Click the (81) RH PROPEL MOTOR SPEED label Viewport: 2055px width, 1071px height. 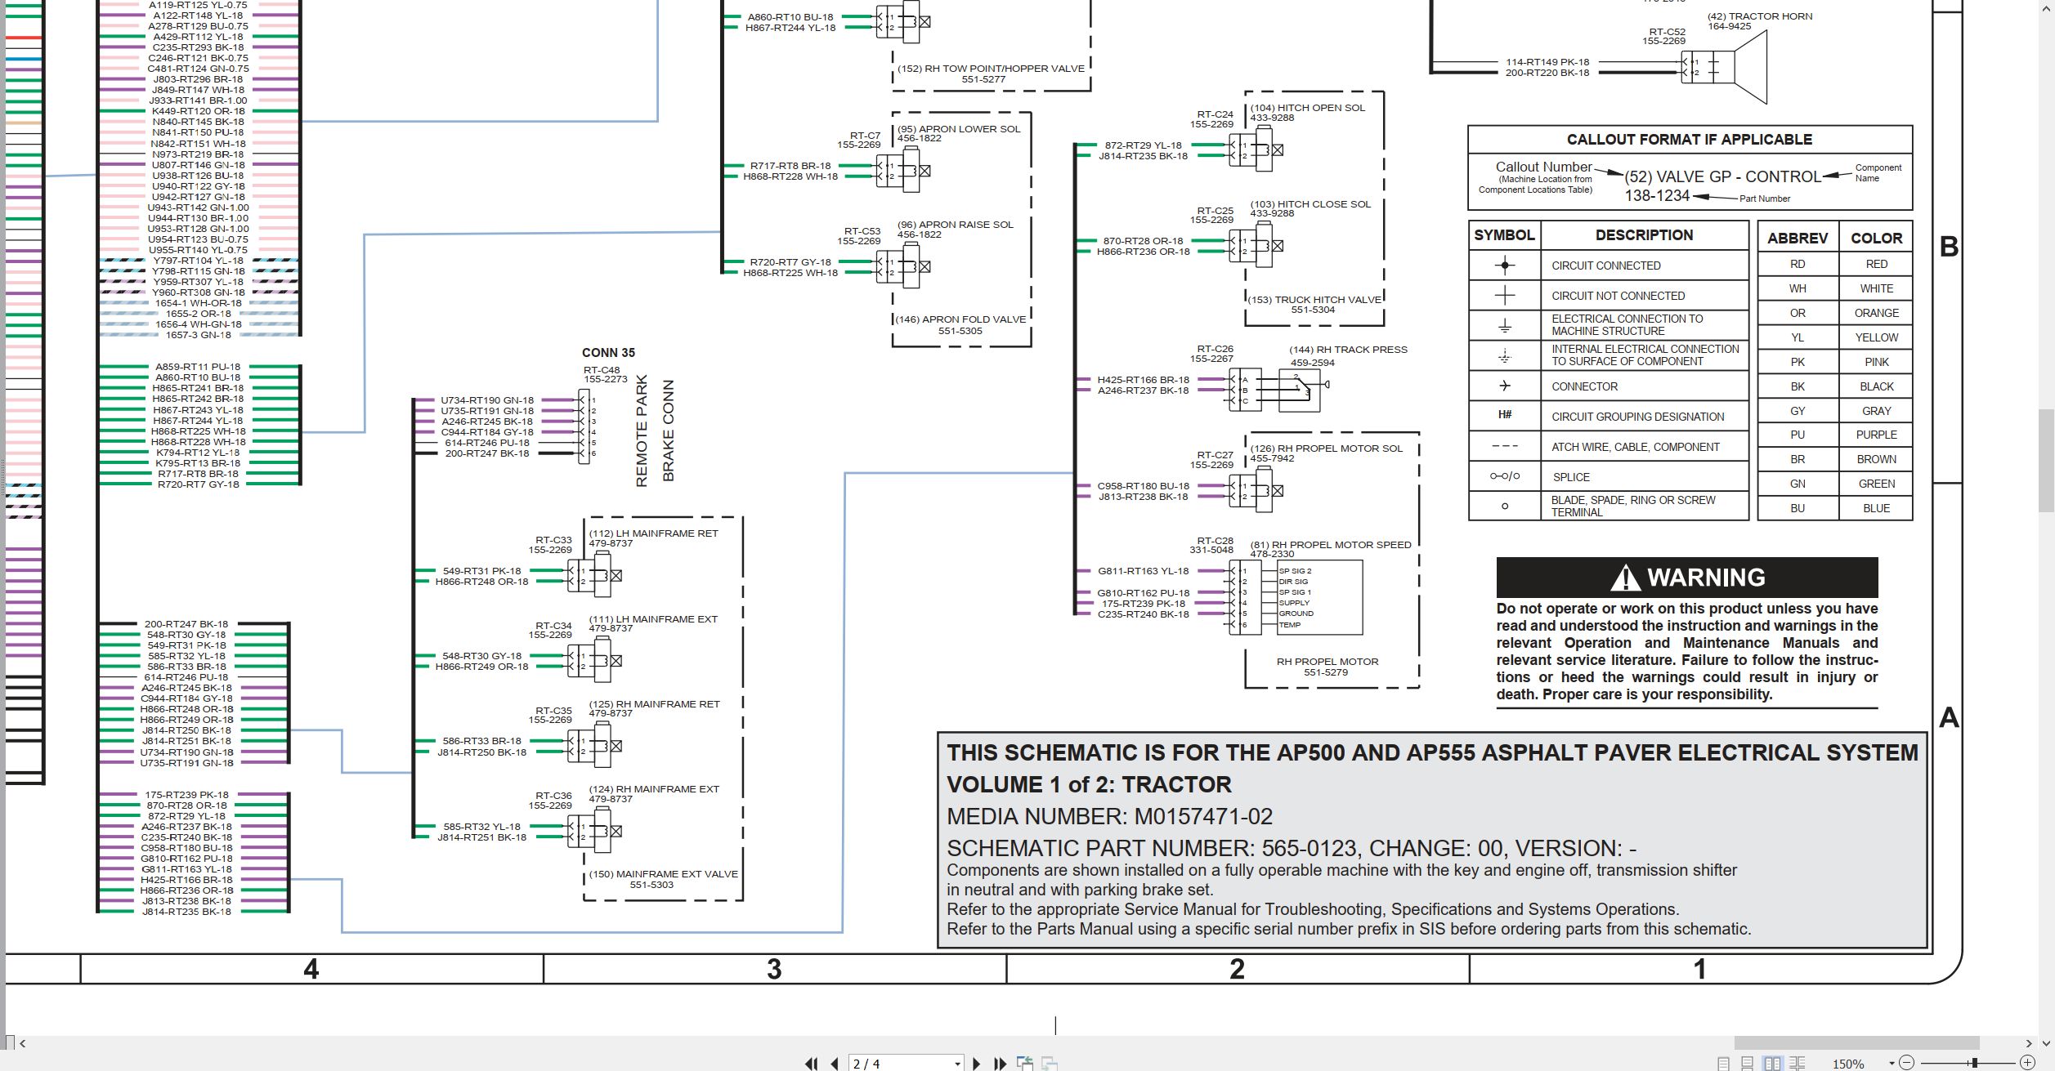coord(1331,545)
